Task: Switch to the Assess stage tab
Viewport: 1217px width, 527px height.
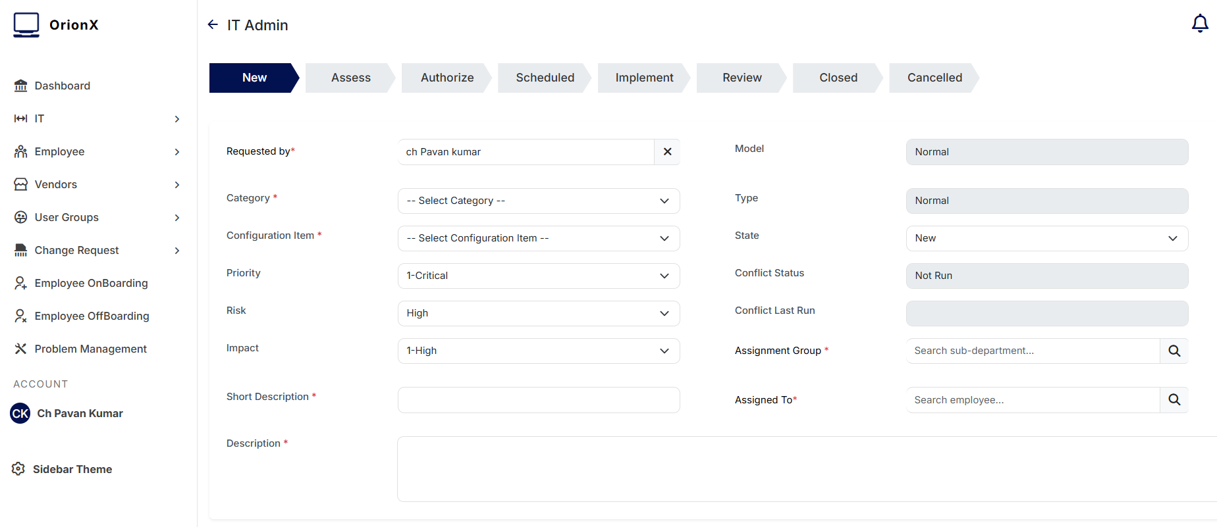Action: tap(350, 78)
